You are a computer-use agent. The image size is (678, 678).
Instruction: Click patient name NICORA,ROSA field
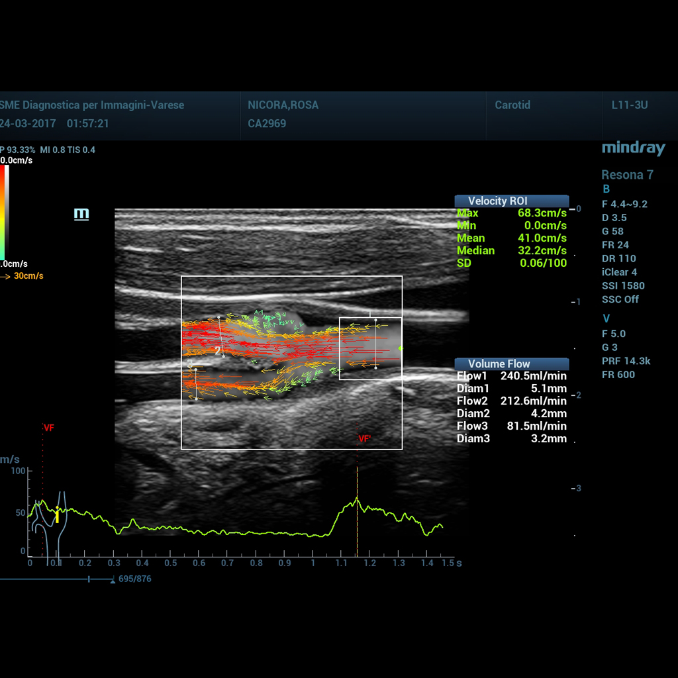coord(283,105)
